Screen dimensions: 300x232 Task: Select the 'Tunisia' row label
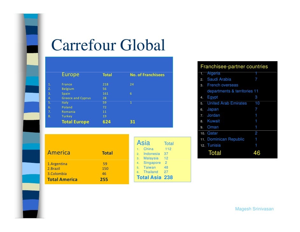coord(214,145)
